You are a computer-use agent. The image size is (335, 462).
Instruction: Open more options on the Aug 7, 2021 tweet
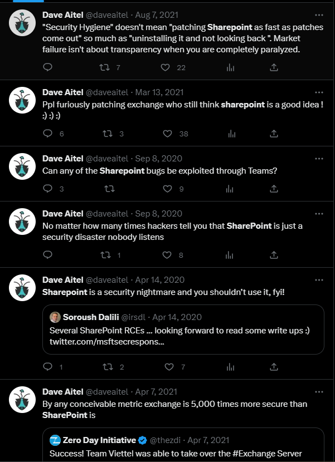pos(319,15)
